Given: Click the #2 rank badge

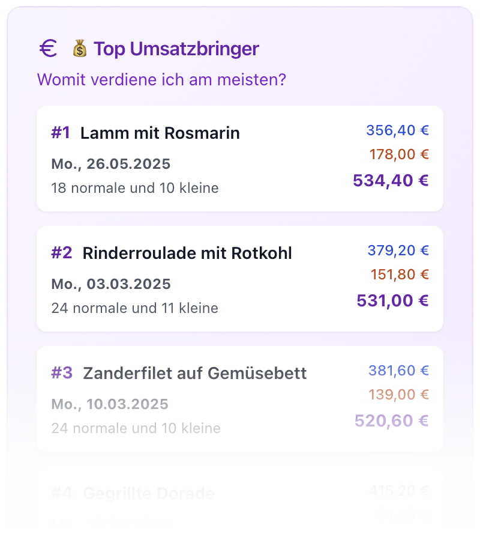Looking at the screenshot, I should (x=62, y=253).
